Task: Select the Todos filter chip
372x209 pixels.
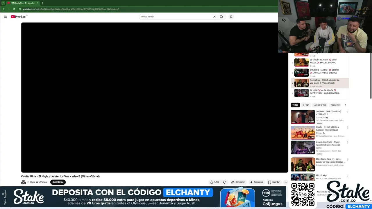Action: coord(295,105)
